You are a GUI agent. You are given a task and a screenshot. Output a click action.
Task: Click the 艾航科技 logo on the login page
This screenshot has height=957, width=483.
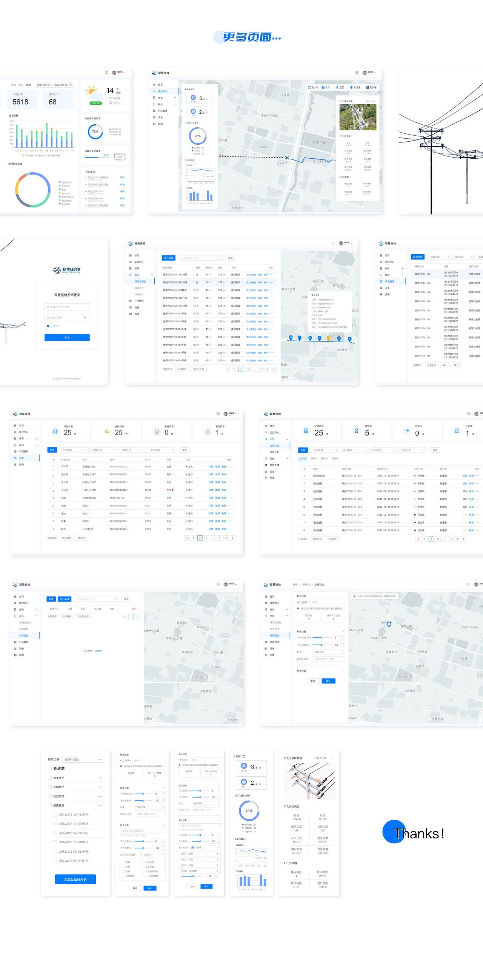tap(67, 270)
